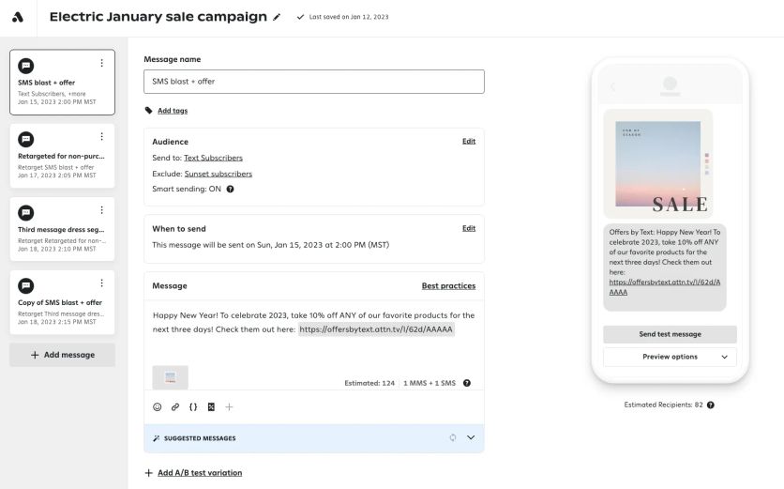Viewport: 784px width, 489px height.
Task: Edit the When to send section
Action: pos(469,228)
